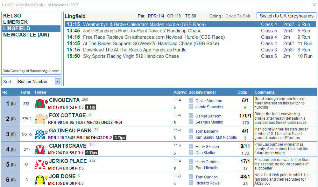Click the FOX COTTAGE horse name
This screenshot has height=187, width=318.
tap(67, 115)
